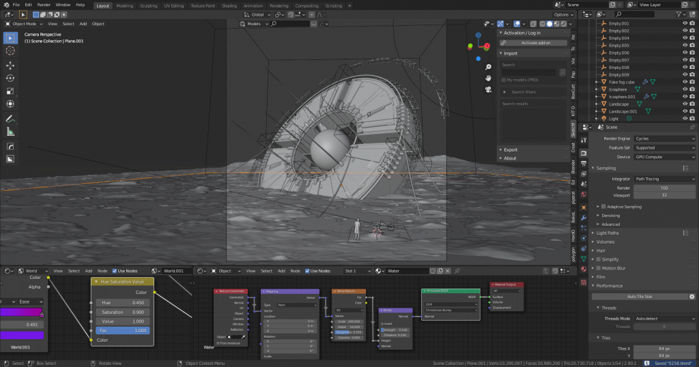
Task: Open the Render menu
Action: pyautogui.click(x=44, y=5)
